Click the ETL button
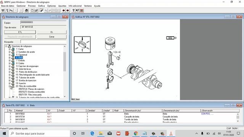Screen dimensions: 244x137 point(20,32)
